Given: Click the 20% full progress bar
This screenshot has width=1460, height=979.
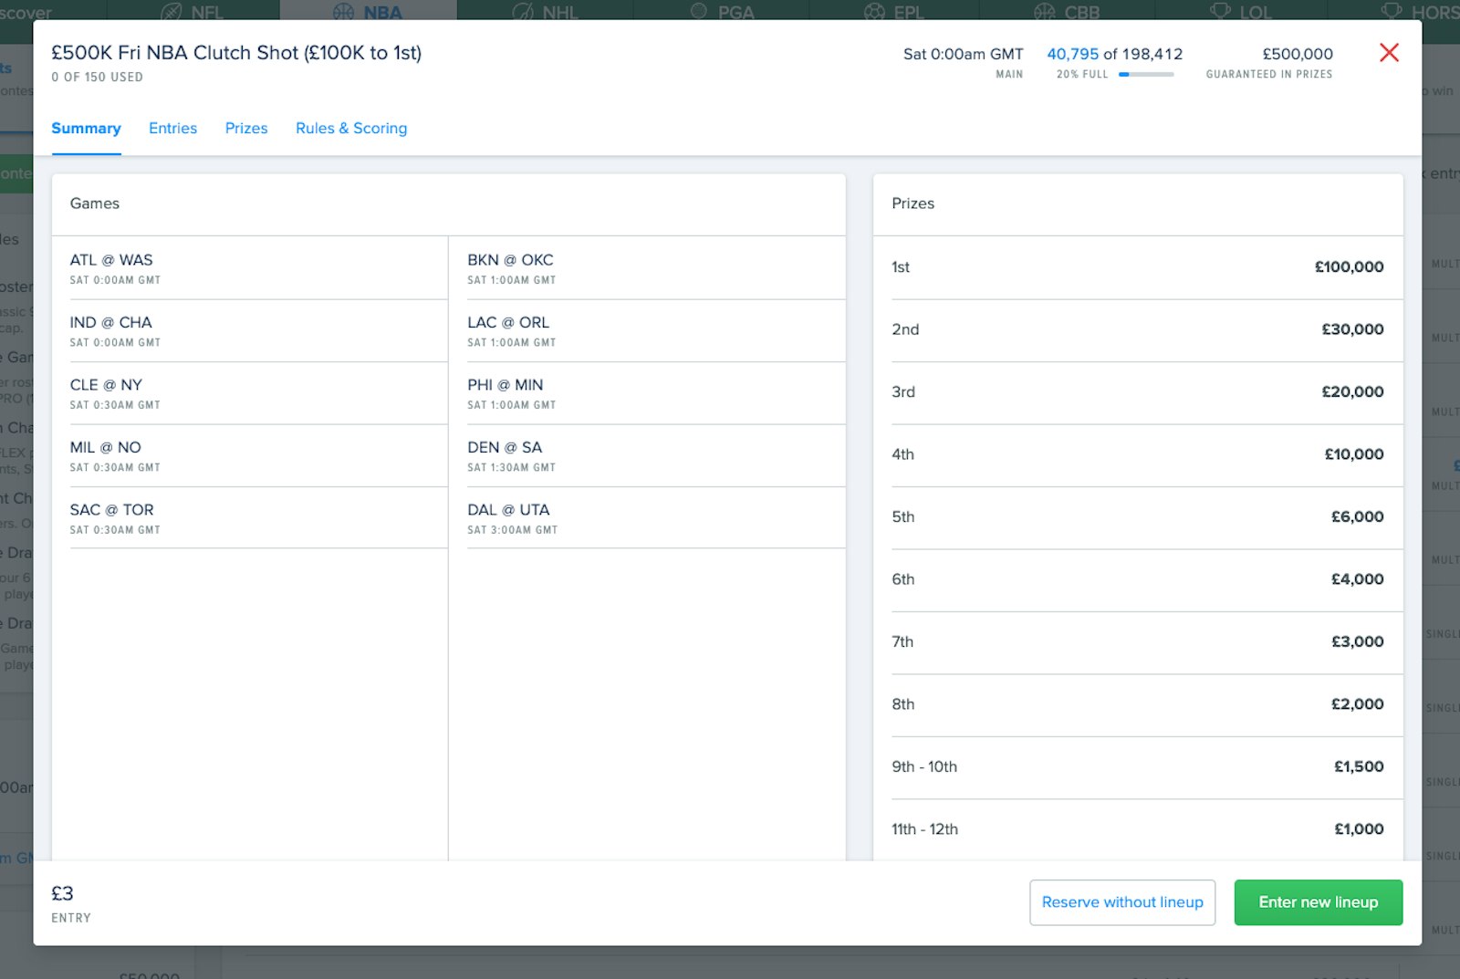Looking at the screenshot, I should click(x=1146, y=75).
